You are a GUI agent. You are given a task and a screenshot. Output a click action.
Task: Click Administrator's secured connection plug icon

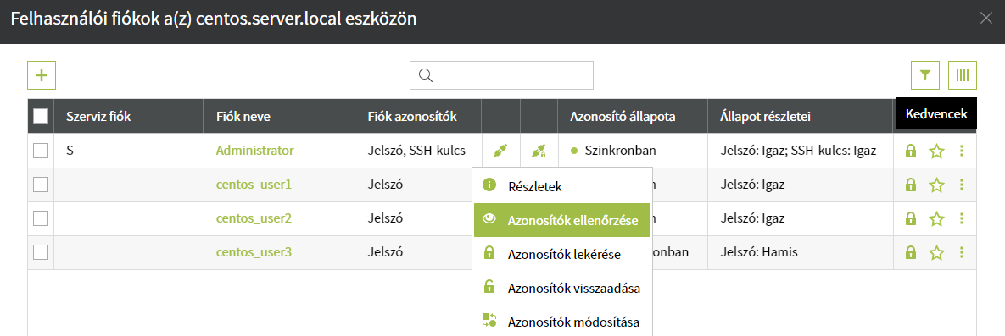pyautogui.click(x=539, y=151)
